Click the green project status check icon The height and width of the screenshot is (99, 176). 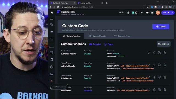pos(133,13)
